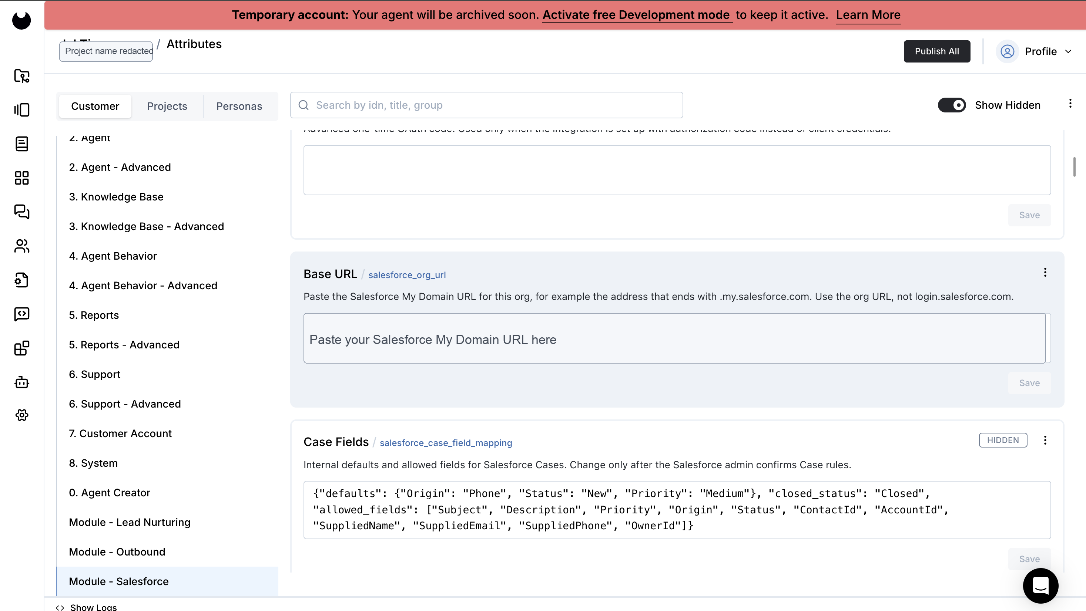The height and width of the screenshot is (611, 1086).
Task: Select the Module - Salesforce group
Action: 167,581
